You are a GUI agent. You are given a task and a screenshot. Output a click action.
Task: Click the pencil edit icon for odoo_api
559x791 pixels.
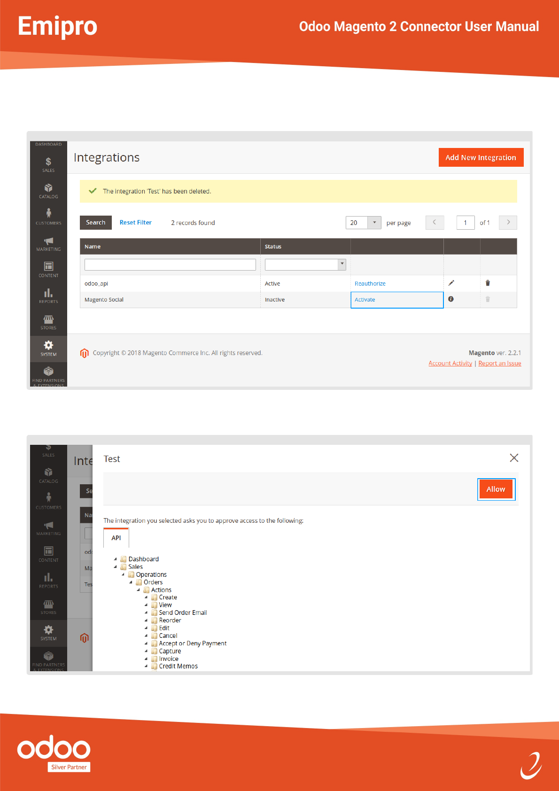(x=451, y=283)
